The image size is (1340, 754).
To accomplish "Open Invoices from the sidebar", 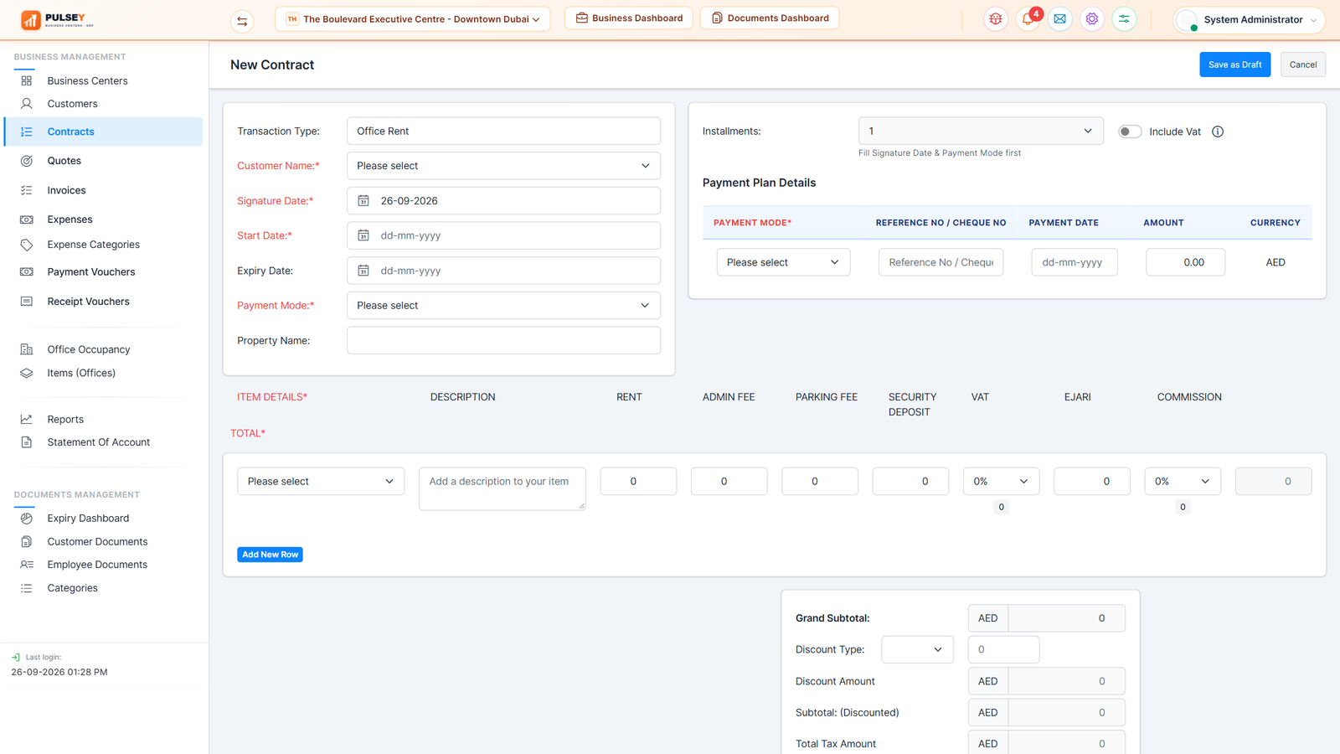I will 67,190.
